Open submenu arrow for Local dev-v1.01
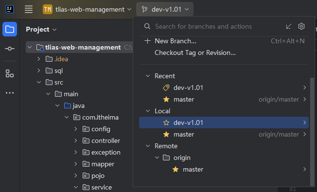The image size is (317, 192). pos(304,122)
